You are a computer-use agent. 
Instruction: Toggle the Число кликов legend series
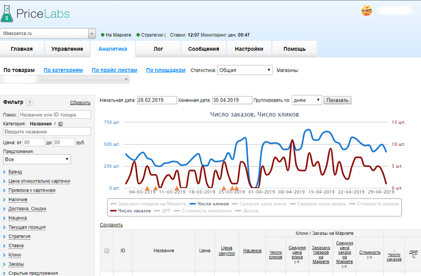(x=210, y=204)
